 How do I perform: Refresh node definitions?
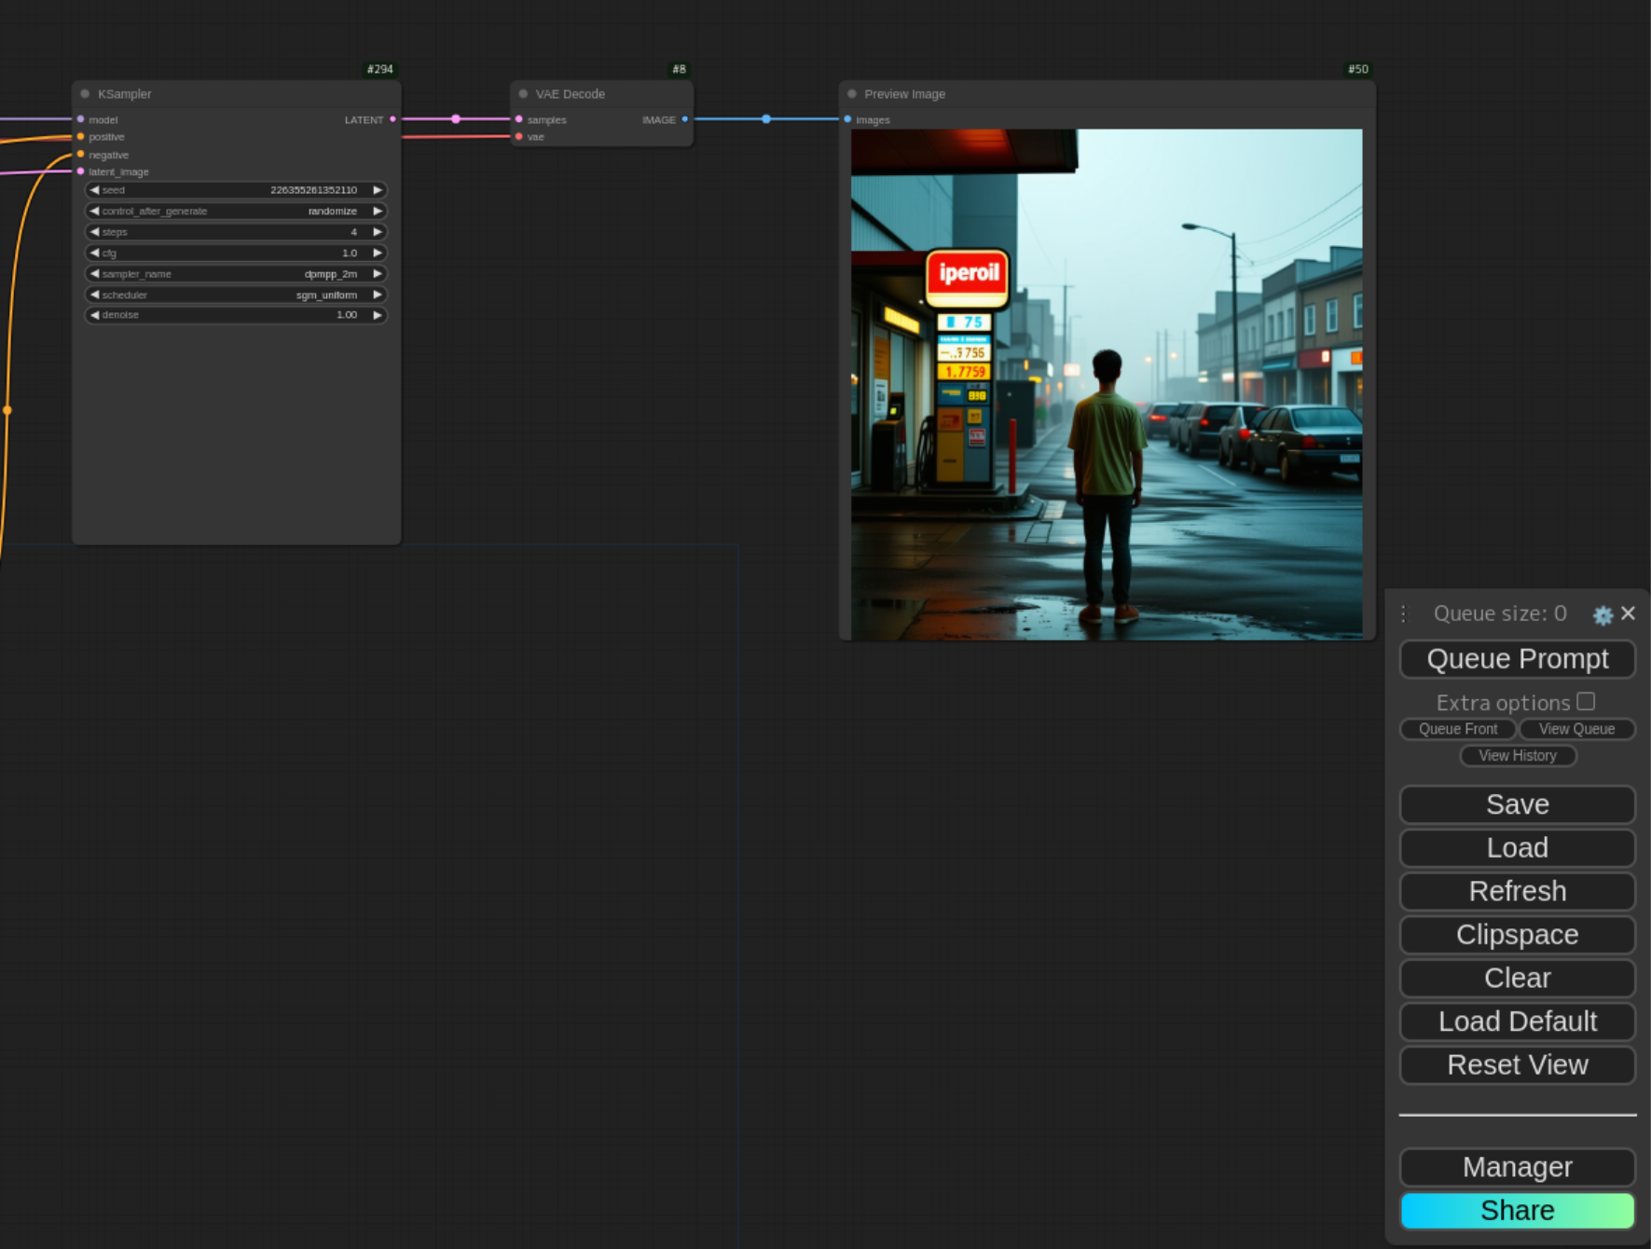coord(1517,891)
